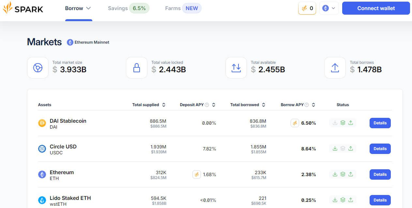Click wstETH row supply status icon
This screenshot has width=412, height=208.
point(335,200)
